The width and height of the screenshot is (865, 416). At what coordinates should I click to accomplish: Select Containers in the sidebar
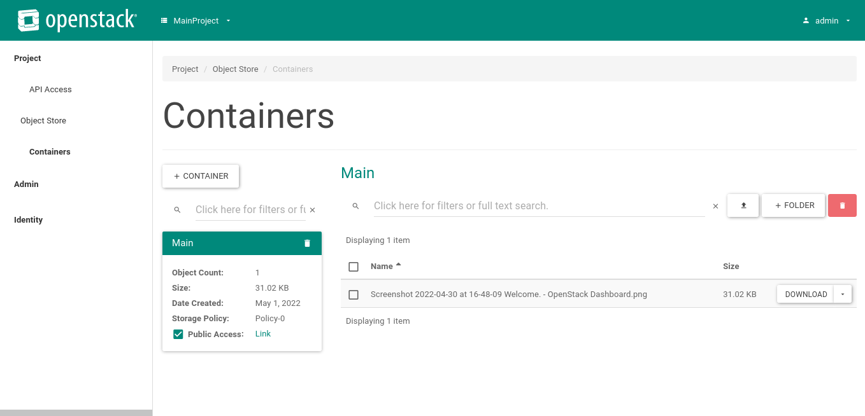[x=50, y=152]
